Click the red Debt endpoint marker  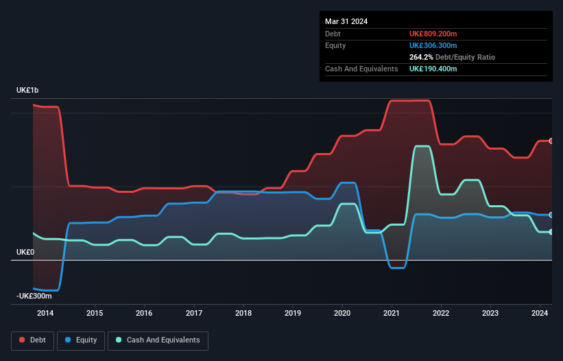[x=551, y=141]
